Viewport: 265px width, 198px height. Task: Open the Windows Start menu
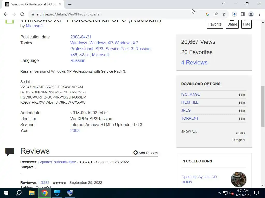[6, 193]
